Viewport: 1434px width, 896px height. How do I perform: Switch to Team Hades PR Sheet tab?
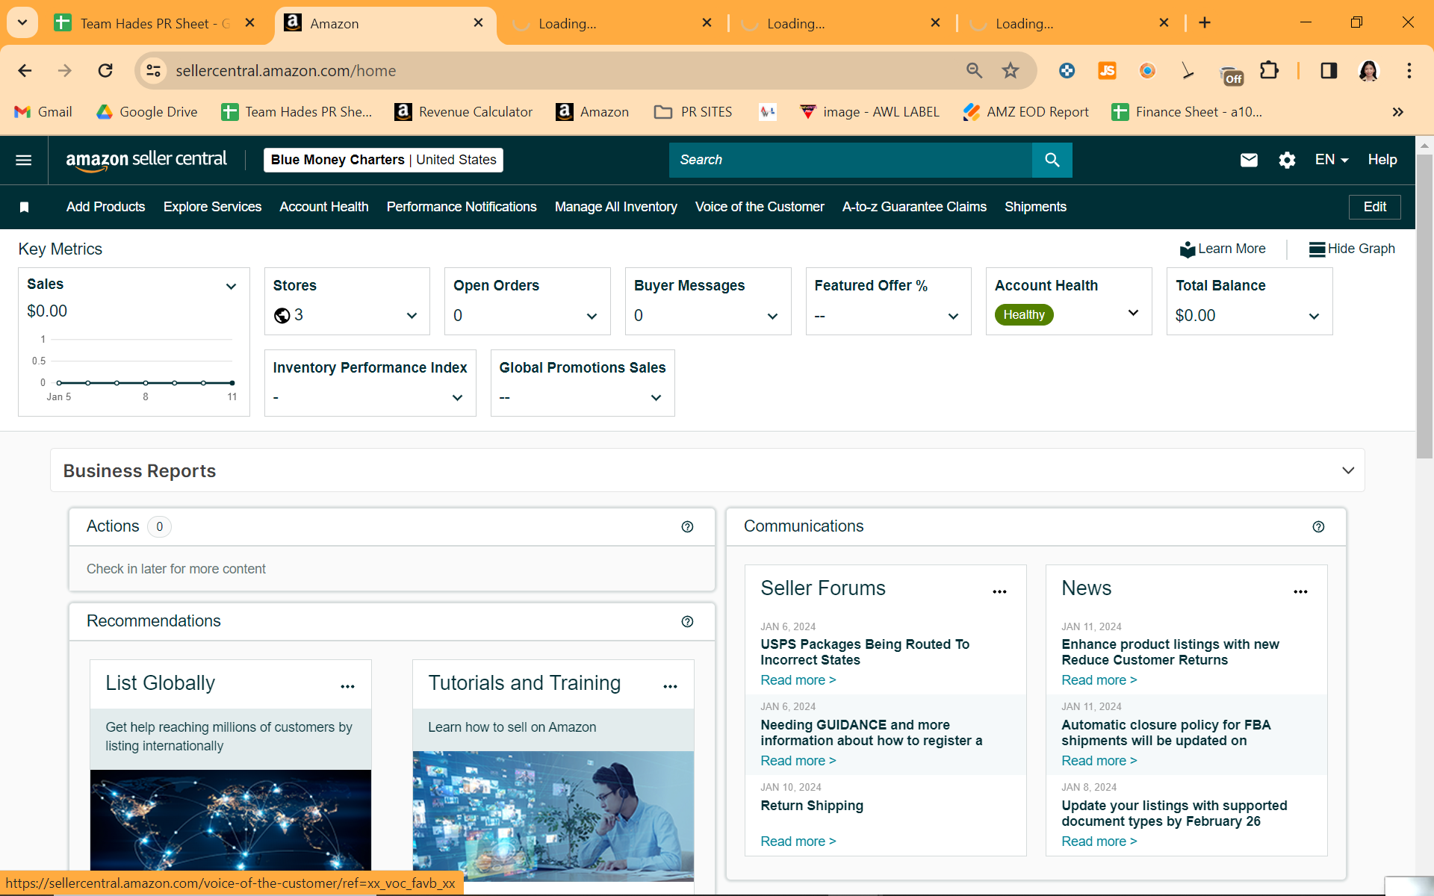155,24
